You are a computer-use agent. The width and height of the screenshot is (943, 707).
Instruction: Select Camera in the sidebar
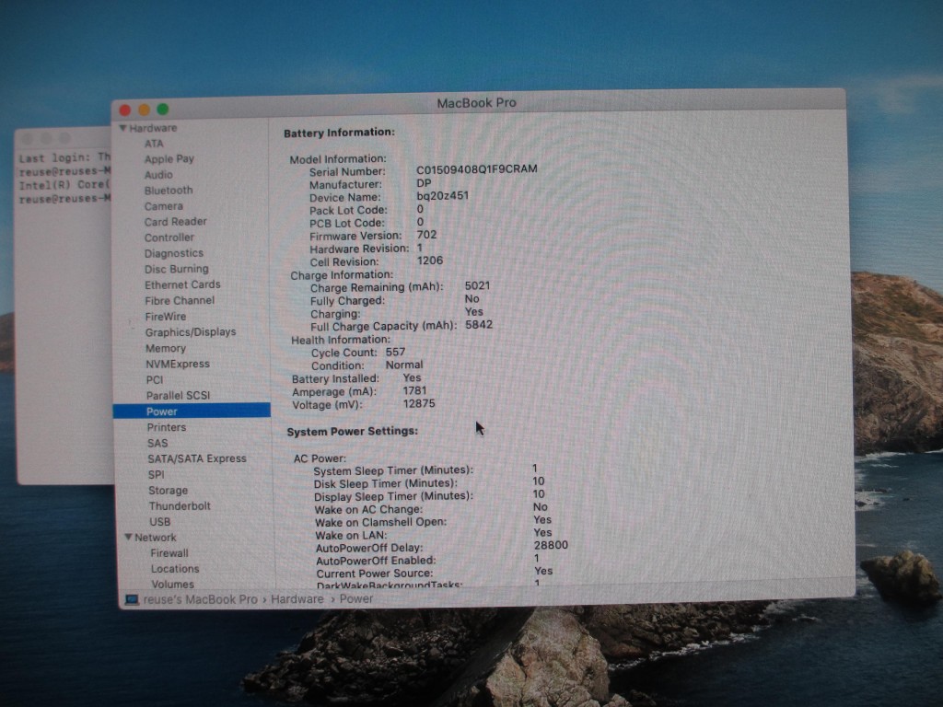164,206
